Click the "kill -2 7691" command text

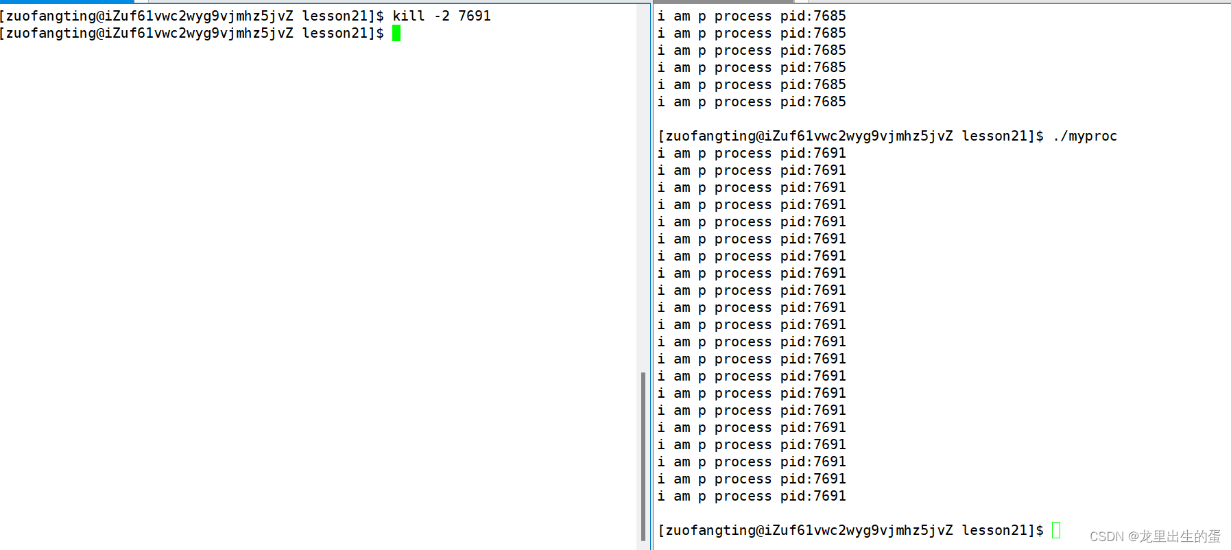coord(442,16)
